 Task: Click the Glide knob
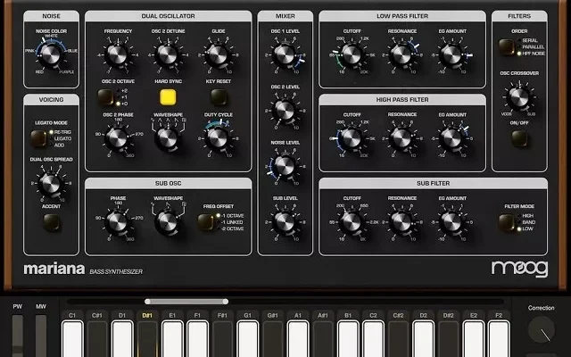[217, 56]
